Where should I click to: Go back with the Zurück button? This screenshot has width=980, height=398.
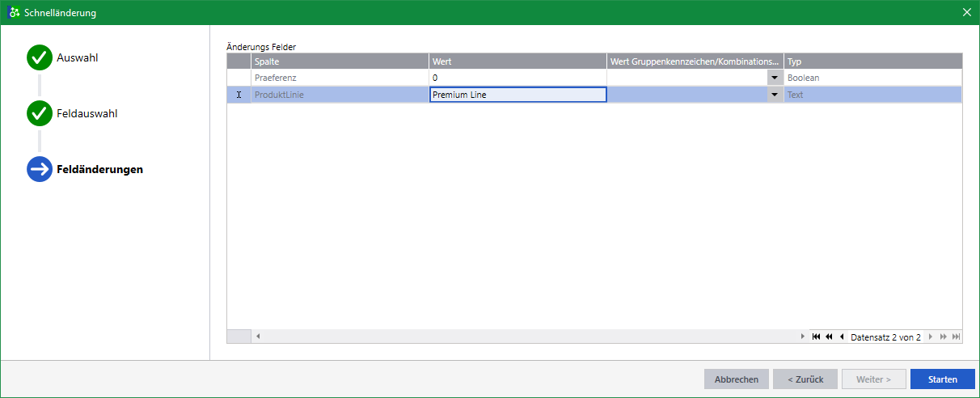(x=805, y=379)
